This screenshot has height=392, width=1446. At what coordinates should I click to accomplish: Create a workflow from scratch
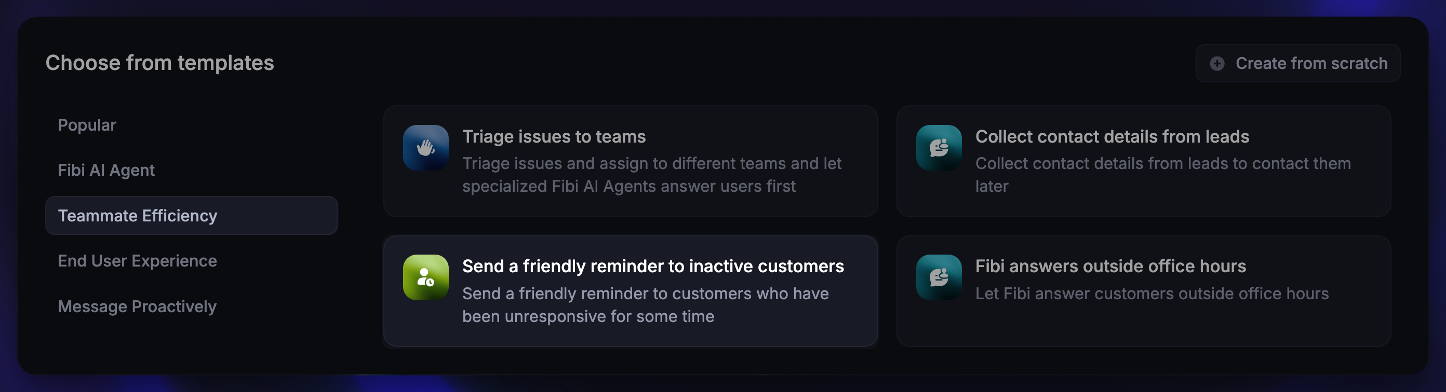(1298, 63)
